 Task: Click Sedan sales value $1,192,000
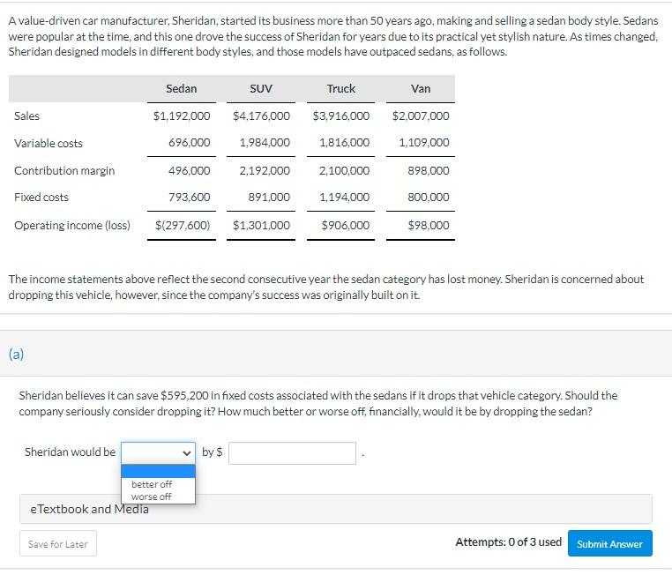coord(182,116)
